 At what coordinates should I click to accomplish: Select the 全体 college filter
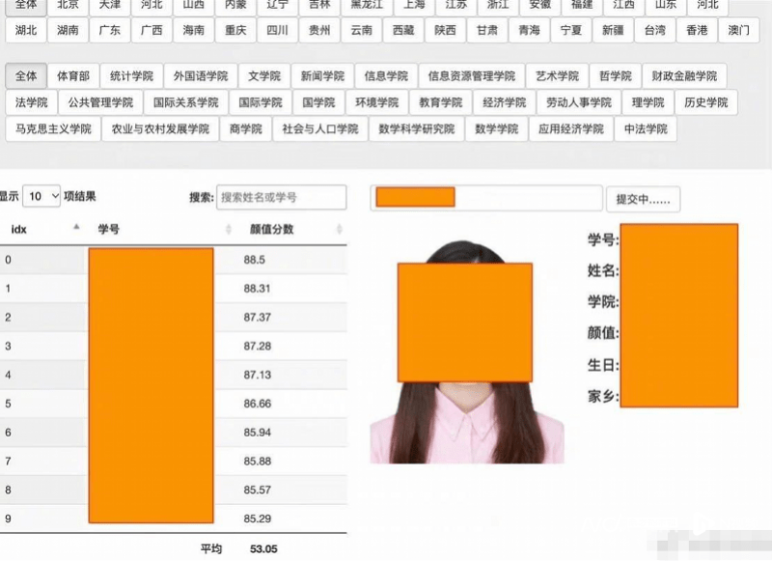click(26, 76)
